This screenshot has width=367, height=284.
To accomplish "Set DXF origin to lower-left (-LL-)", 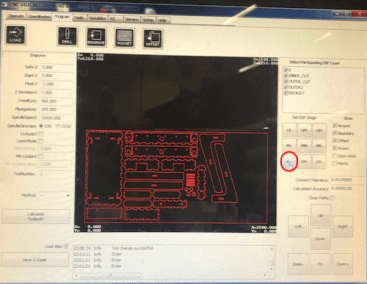I will (x=289, y=161).
